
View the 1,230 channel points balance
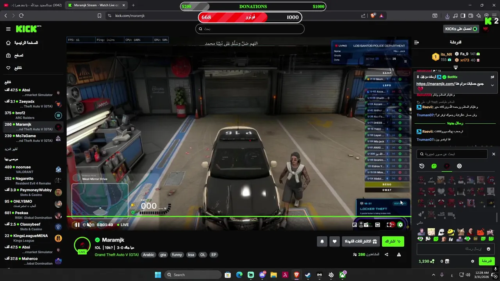427,261
